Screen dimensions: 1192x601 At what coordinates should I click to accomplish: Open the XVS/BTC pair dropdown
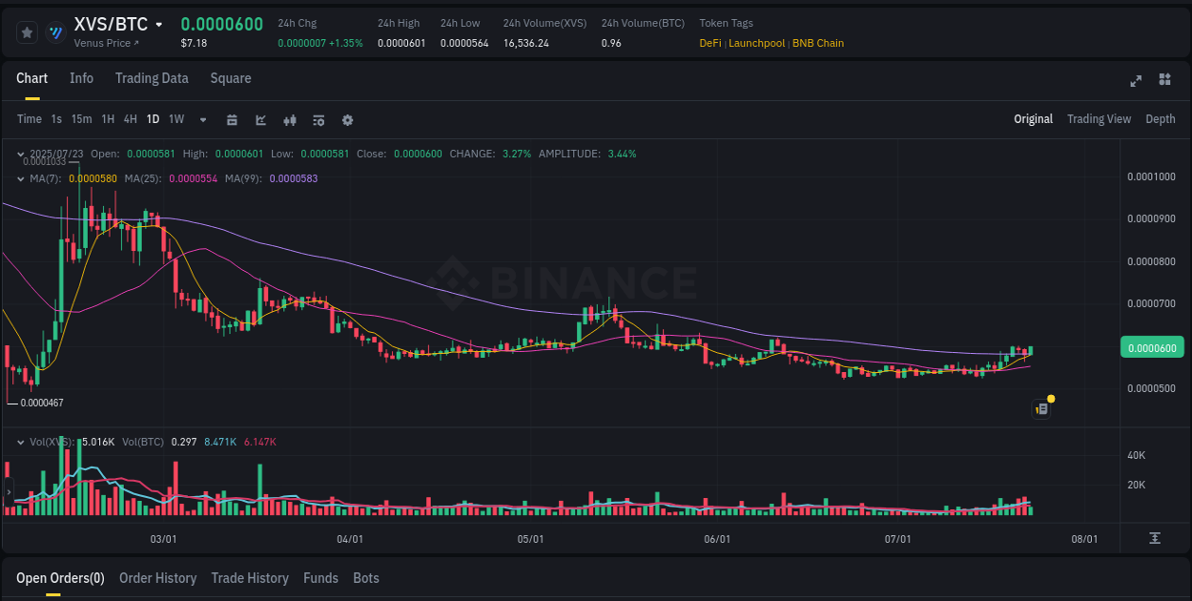157,24
